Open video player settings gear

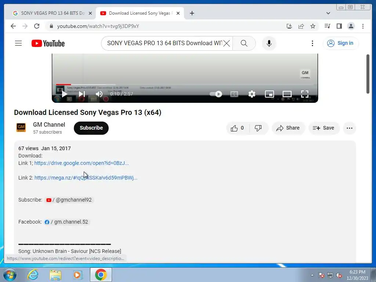coord(252,94)
